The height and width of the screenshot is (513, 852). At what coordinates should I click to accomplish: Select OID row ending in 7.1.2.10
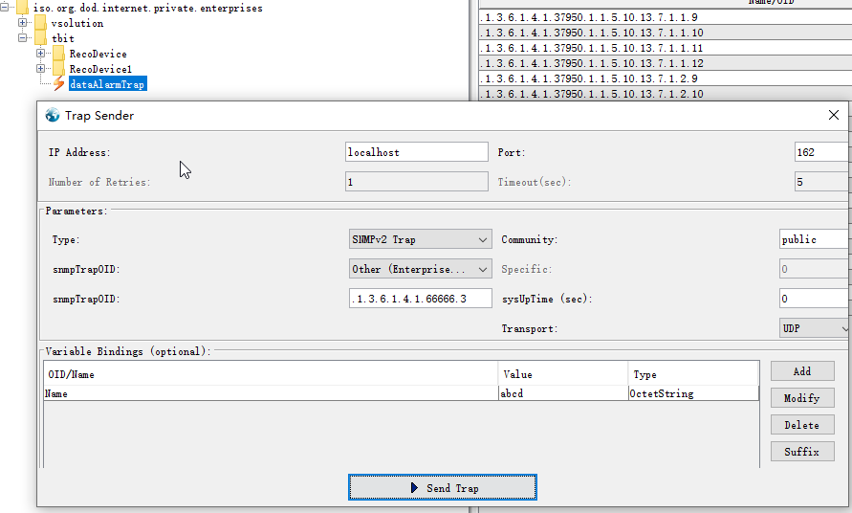pos(666,94)
